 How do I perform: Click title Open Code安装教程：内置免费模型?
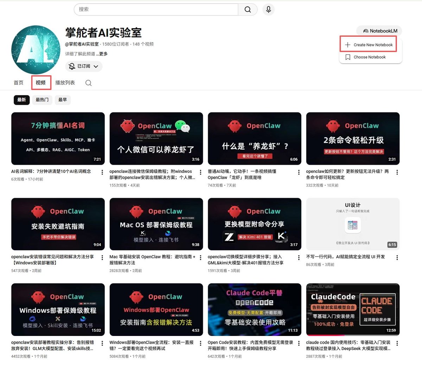[x=250, y=345]
